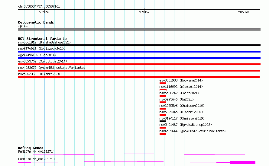Open nsv5891345 (Almarri2020) label
The height and width of the screenshot is (166, 269).
[x=181, y=112]
